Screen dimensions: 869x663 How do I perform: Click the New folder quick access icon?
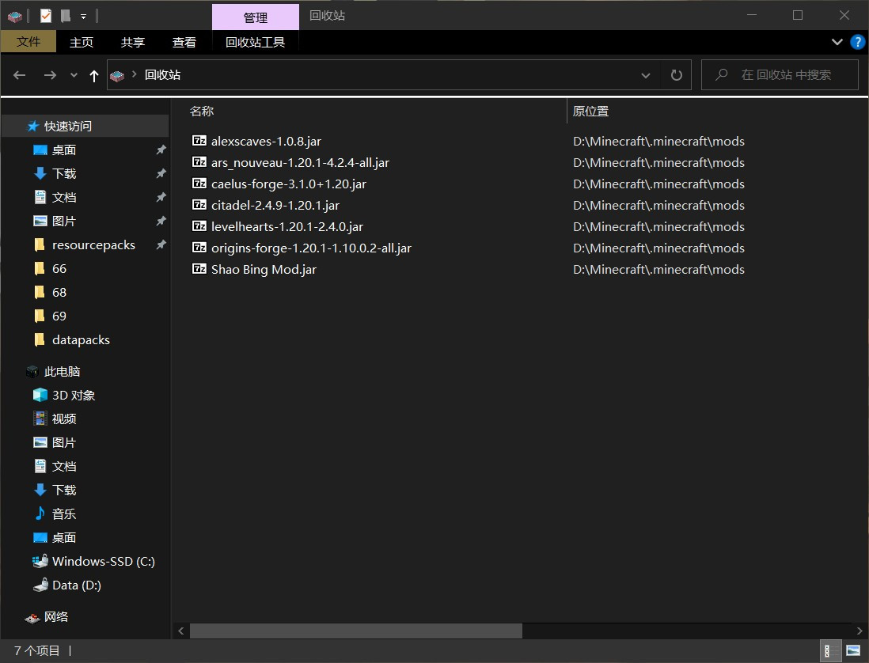(66, 16)
